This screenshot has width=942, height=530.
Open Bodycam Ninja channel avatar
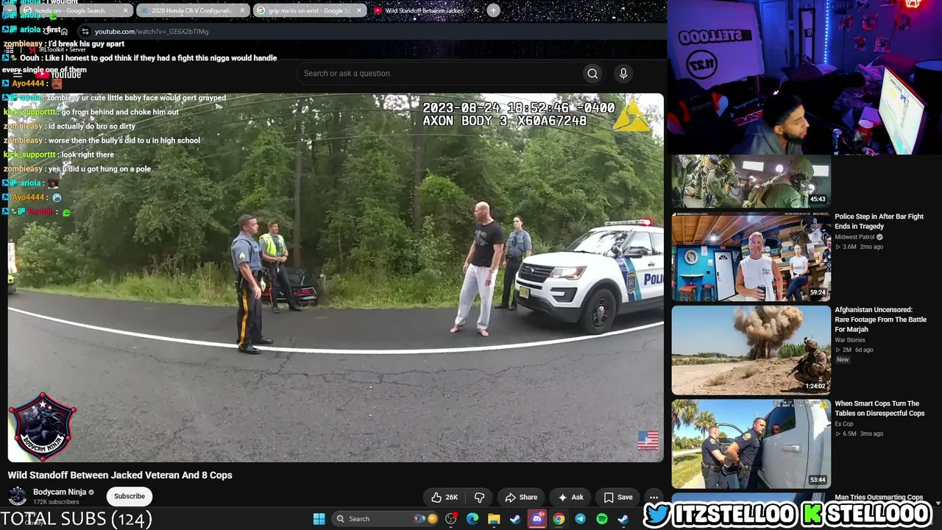coord(18,496)
